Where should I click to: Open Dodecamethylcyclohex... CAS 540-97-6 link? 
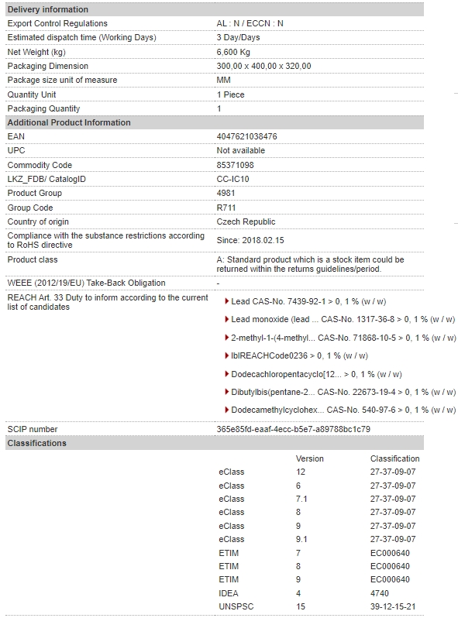click(343, 410)
